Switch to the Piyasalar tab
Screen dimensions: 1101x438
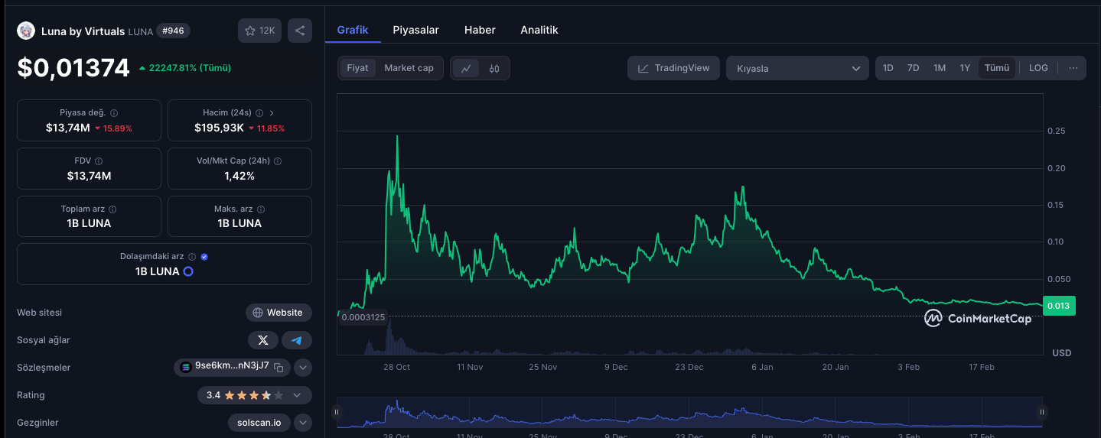(x=415, y=30)
